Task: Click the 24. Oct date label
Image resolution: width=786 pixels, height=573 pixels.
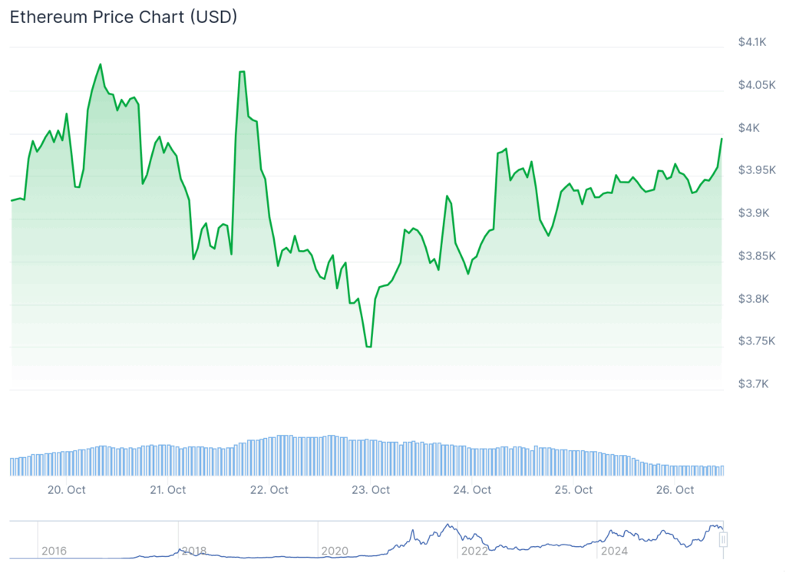Action: (x=472, y=490)
